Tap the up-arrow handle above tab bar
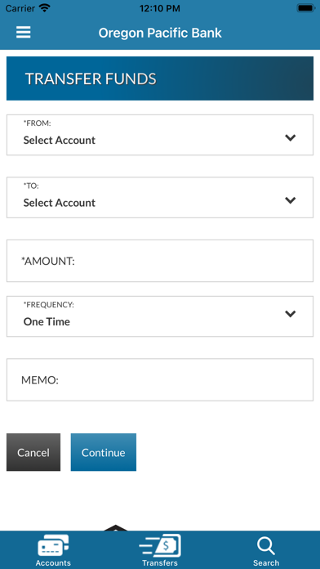 click(115, 528)
